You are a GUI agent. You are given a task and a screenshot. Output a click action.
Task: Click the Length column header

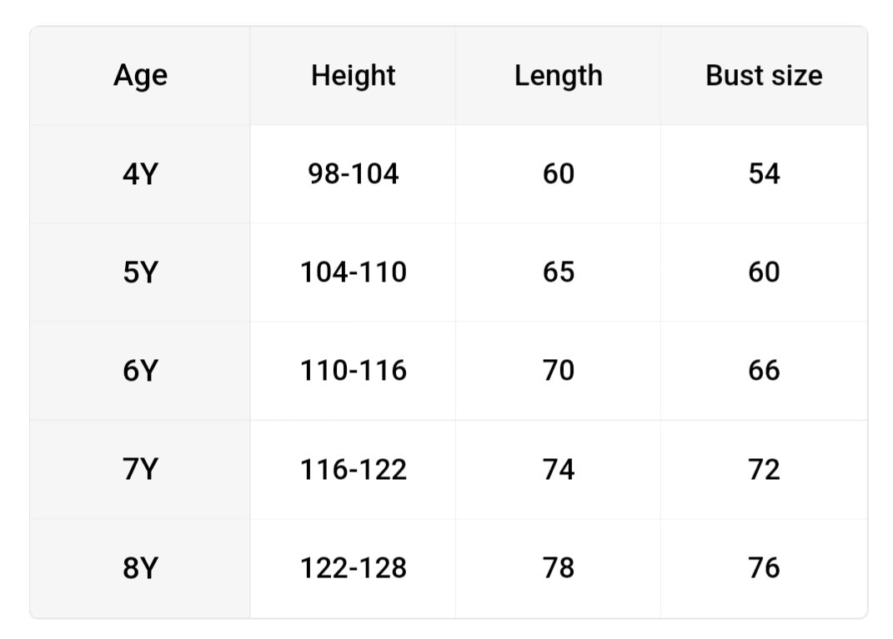[558, 76]
